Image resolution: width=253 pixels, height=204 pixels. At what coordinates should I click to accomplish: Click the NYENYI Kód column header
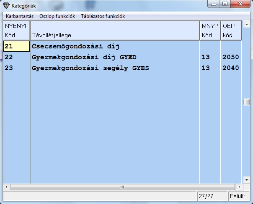coord(16,30)
